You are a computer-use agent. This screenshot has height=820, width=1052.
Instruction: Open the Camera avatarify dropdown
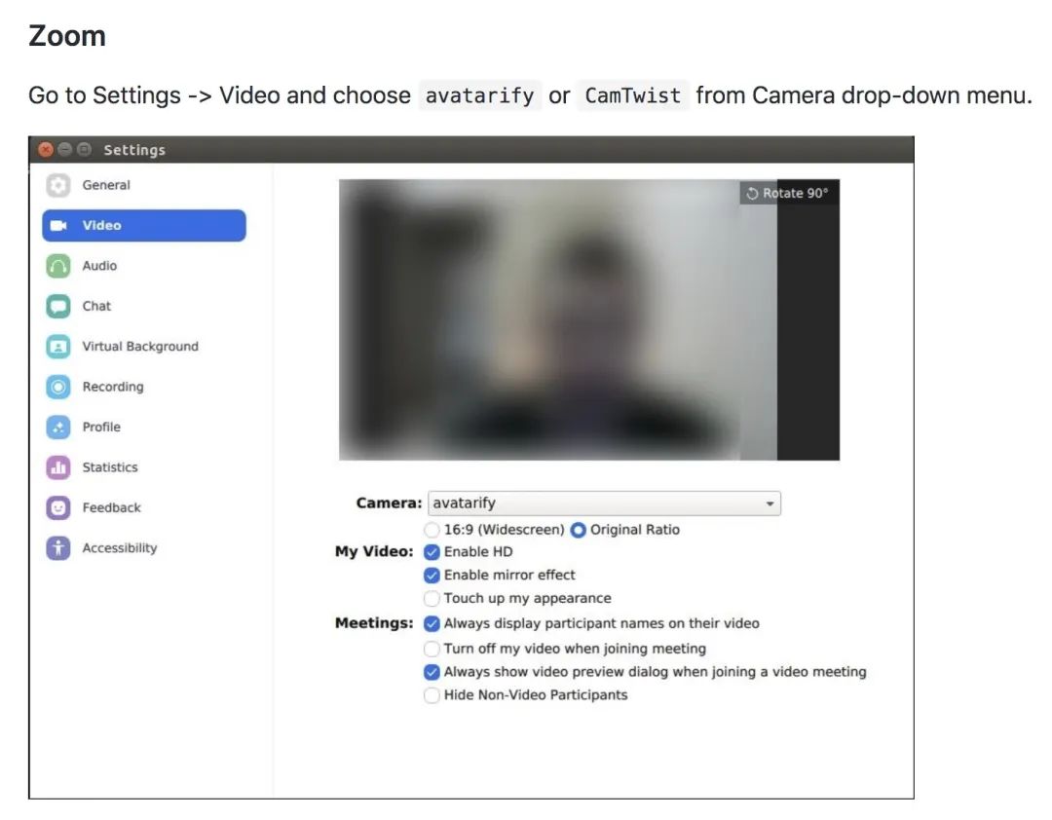point(605,503)
